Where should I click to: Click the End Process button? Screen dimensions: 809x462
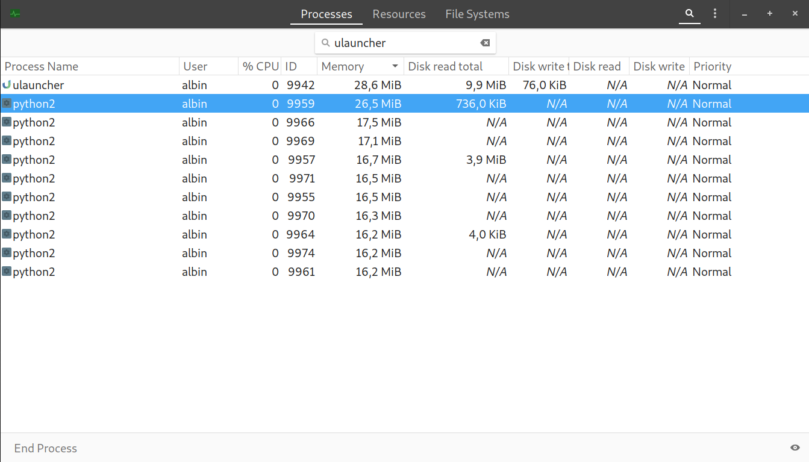45,448
